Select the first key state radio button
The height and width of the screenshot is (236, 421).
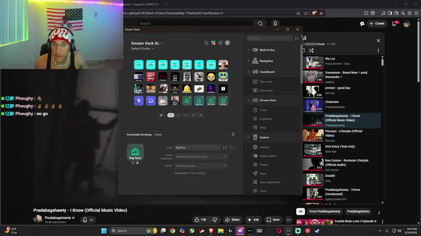(x=133, y=163)
